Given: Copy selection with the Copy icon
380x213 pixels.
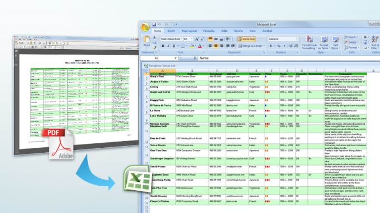Looking at the screenshot, I should coord(155,42).
